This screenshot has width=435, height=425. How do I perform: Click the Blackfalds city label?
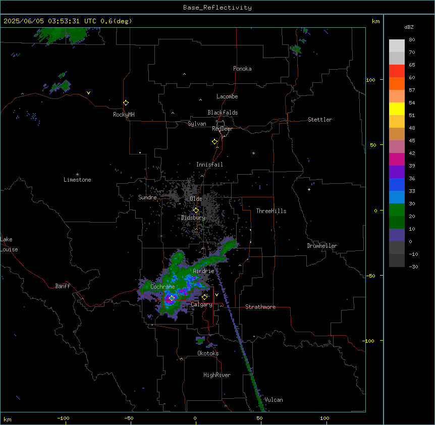point(223,113)
